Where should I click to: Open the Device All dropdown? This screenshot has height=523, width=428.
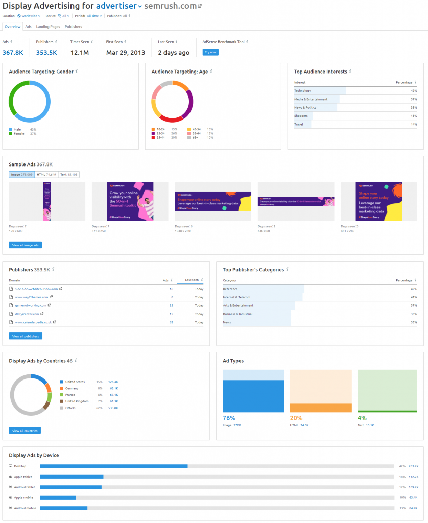pyautogui.click(x=64, y=16)
